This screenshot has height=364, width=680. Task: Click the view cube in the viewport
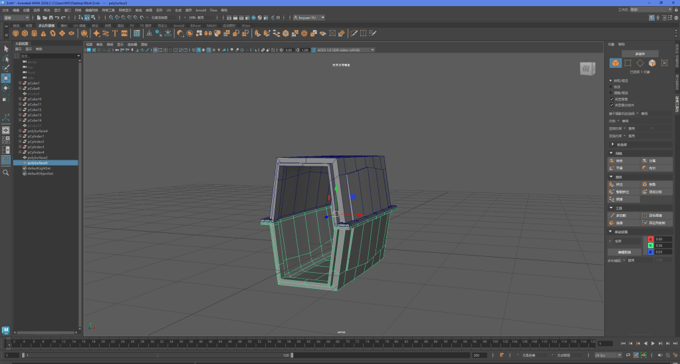[587, 69]
